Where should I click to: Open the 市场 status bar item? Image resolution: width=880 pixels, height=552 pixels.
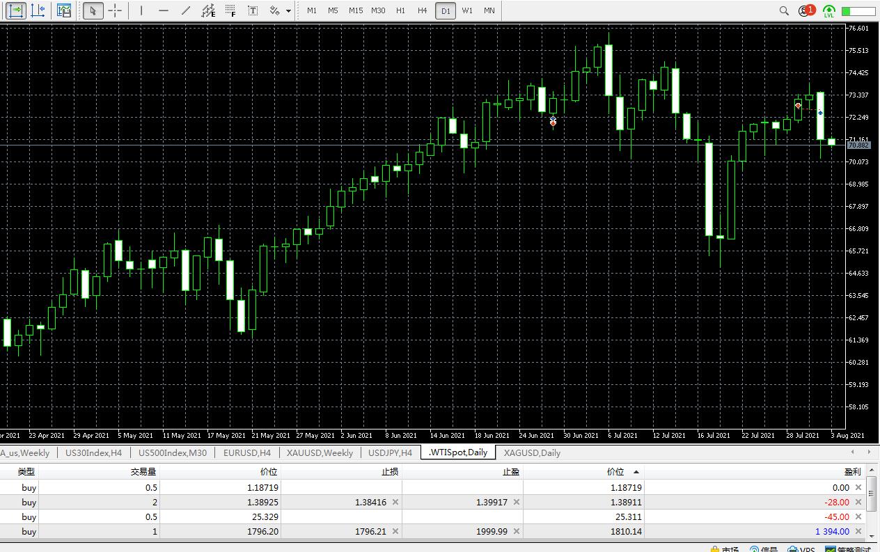(725, 549)
